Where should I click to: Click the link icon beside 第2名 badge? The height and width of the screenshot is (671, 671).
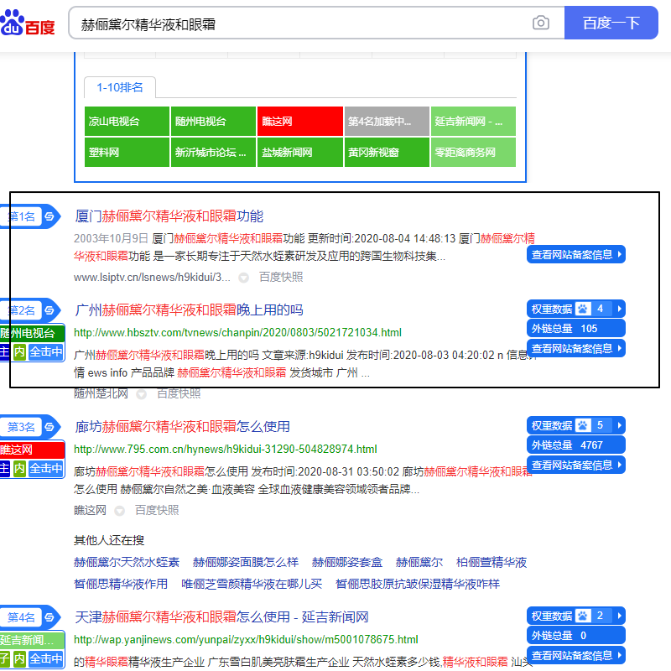[49, 310]
